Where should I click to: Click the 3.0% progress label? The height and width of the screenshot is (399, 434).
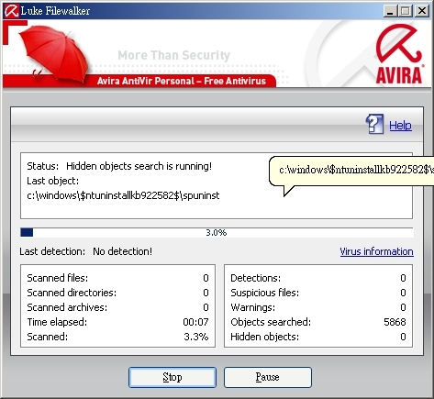coord(217,233)
